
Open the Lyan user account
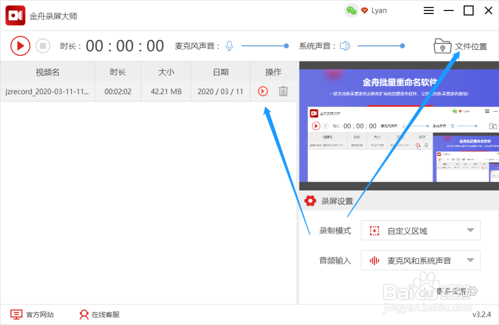(x=379, y=10)
